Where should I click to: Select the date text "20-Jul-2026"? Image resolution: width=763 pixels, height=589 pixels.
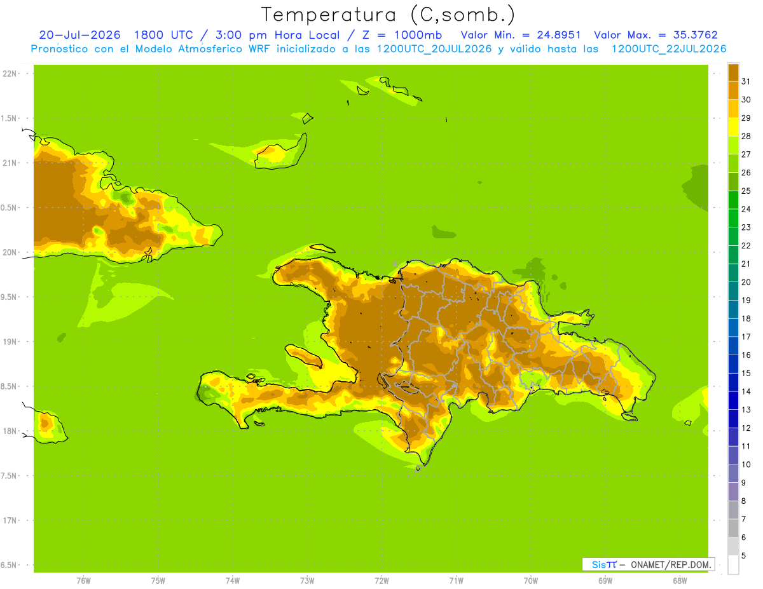click(x=79, y=35)
